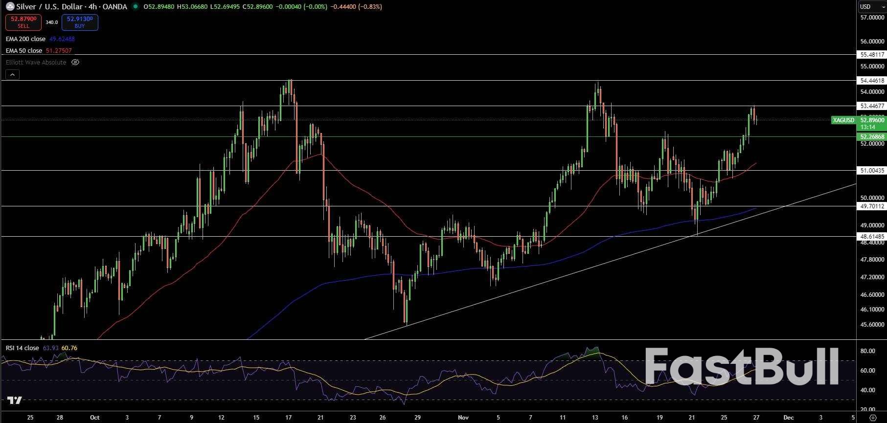This screenshot has width=887, height=423.
Task: Select the RSI 14 close indicator label
Action: 22,348
